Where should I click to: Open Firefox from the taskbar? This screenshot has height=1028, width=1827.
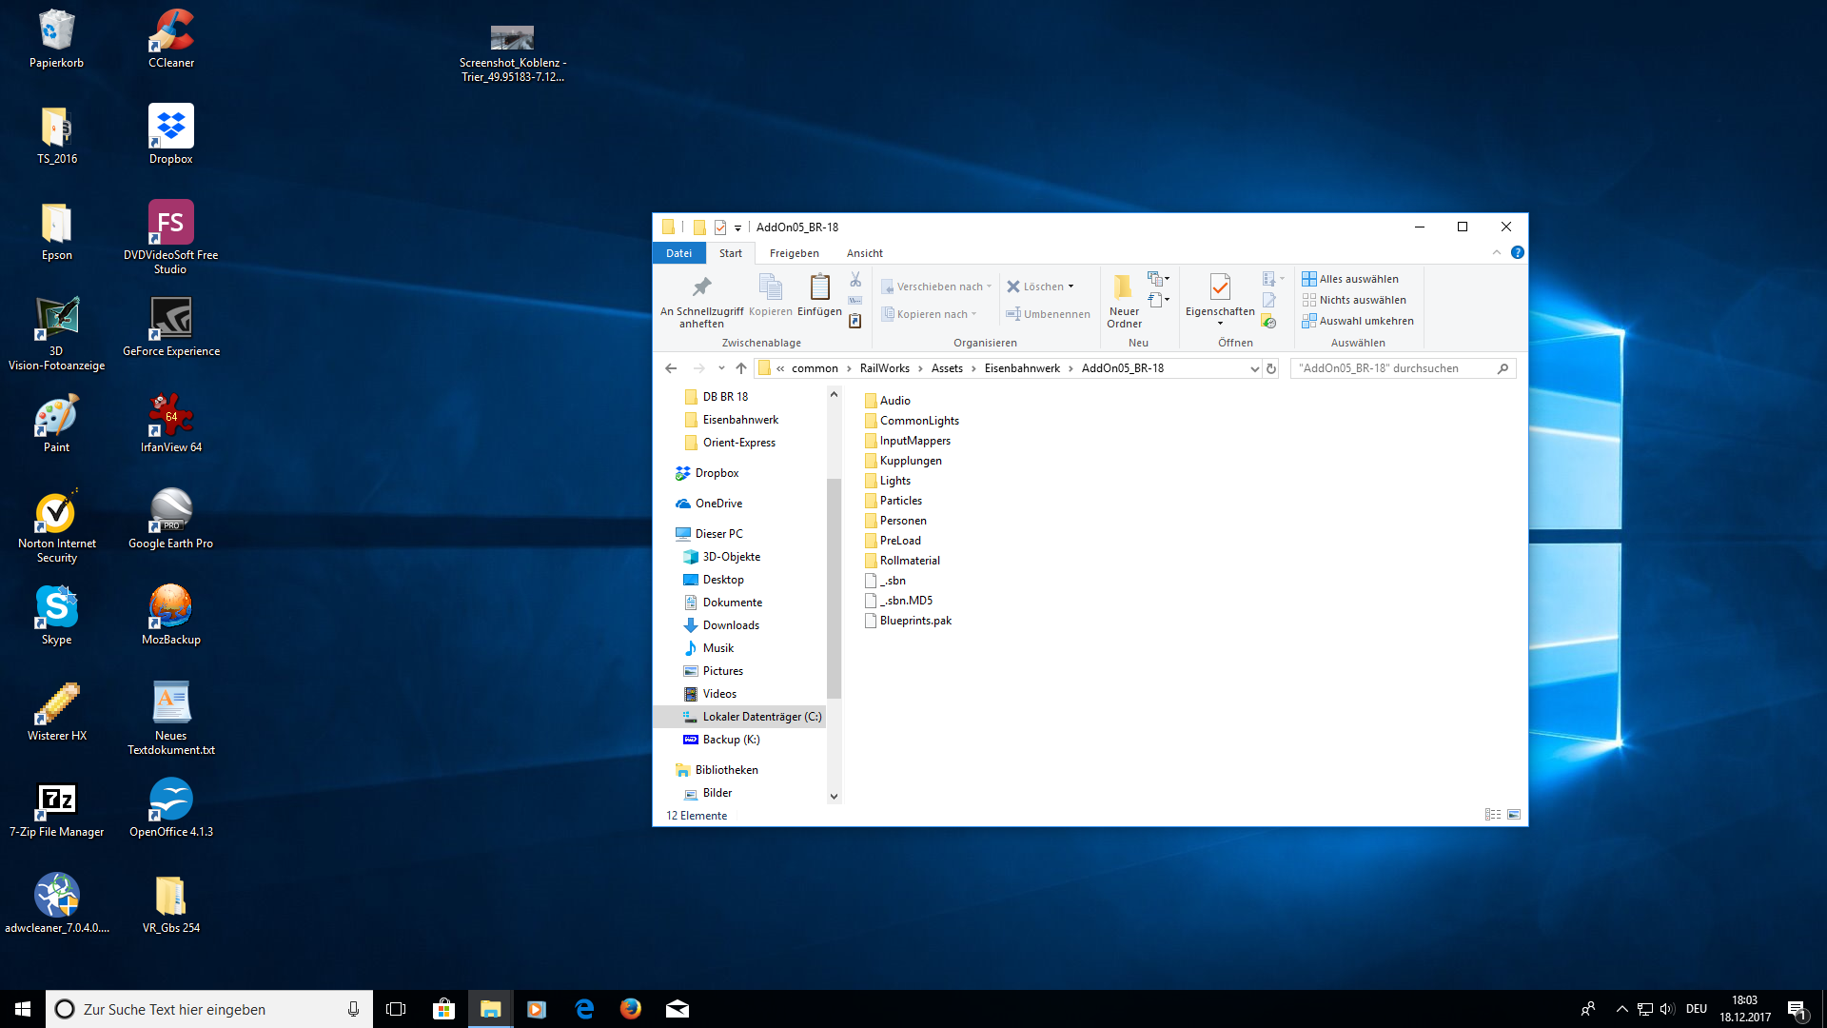click(x=631, y=1009)
